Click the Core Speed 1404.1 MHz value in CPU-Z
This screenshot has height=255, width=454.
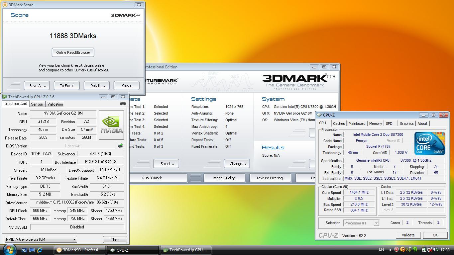359,193
